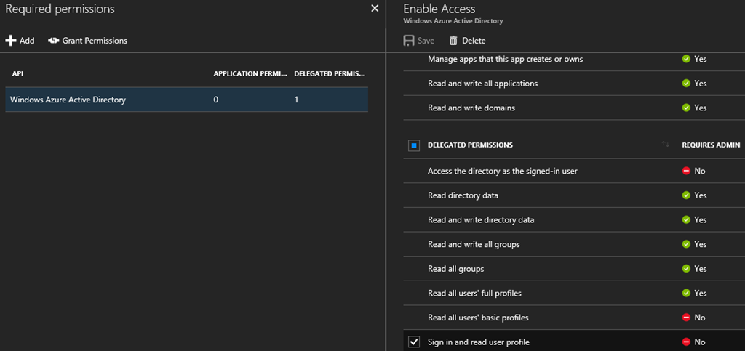745x351 pixels.
Task: Click green check icon for Read directory data
Action: pyautogui.click(x=686, y=195)
